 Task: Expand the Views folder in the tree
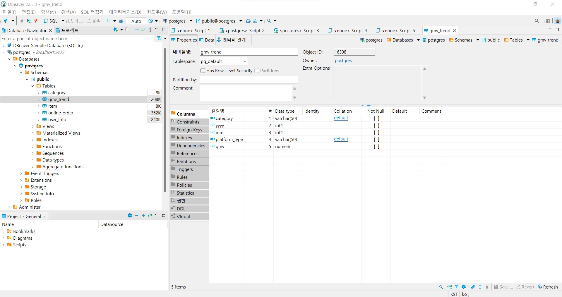[x=33, y=126]
